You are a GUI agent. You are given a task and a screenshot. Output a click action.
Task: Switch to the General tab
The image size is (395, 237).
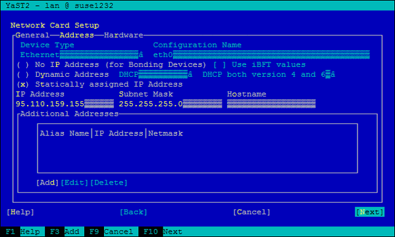tap(32, 35)
